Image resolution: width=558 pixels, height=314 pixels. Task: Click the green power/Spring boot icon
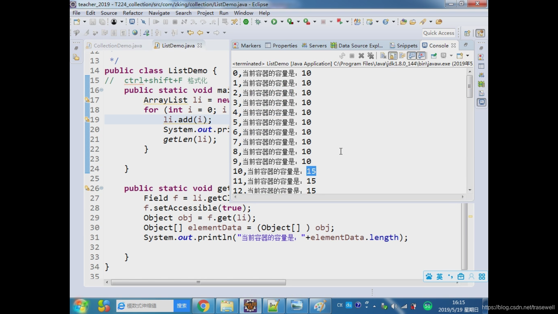[x=246, y=22]
